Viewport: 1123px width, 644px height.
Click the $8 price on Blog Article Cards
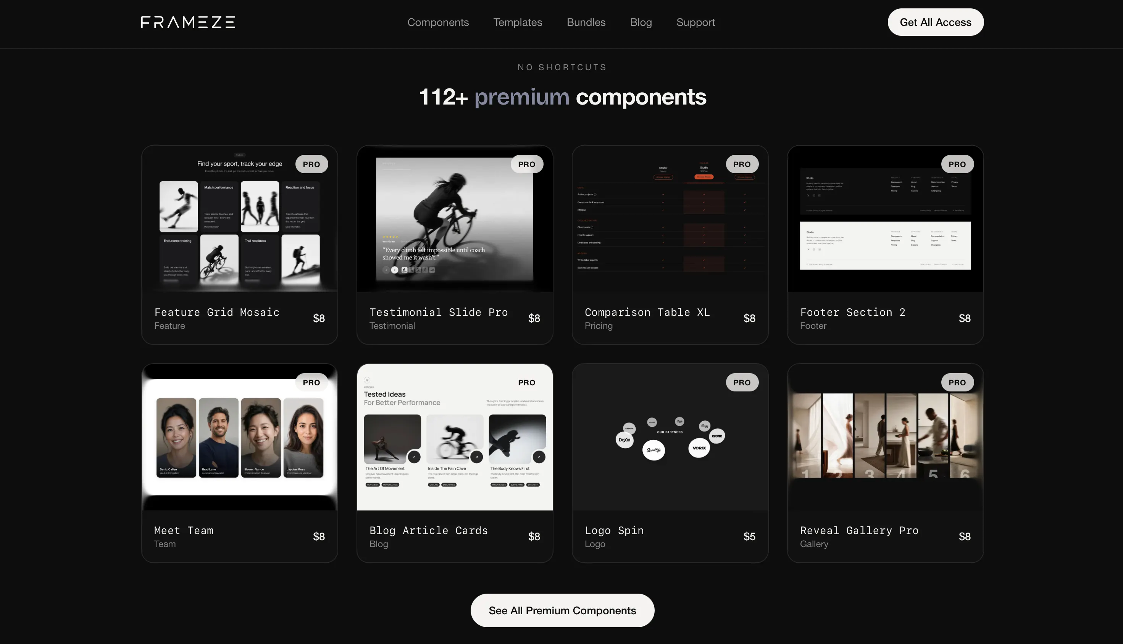coord(534,536)
